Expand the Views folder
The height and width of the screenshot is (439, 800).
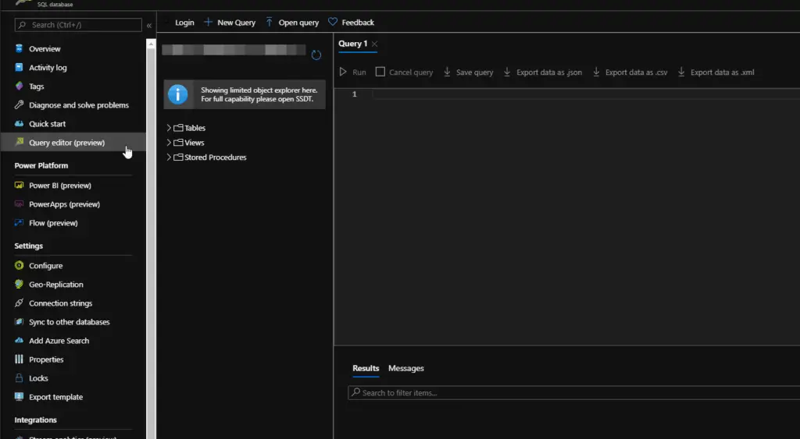coord(169,143)
